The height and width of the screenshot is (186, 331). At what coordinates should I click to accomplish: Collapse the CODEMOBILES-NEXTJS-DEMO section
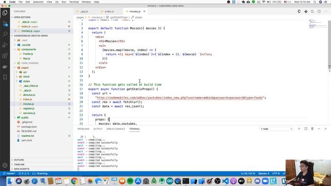point(31,36)
